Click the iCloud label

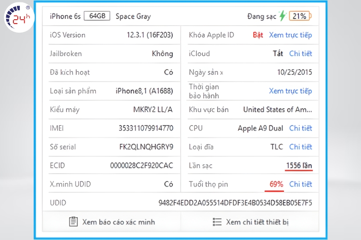pyautogui.click(x=199, y=54)
